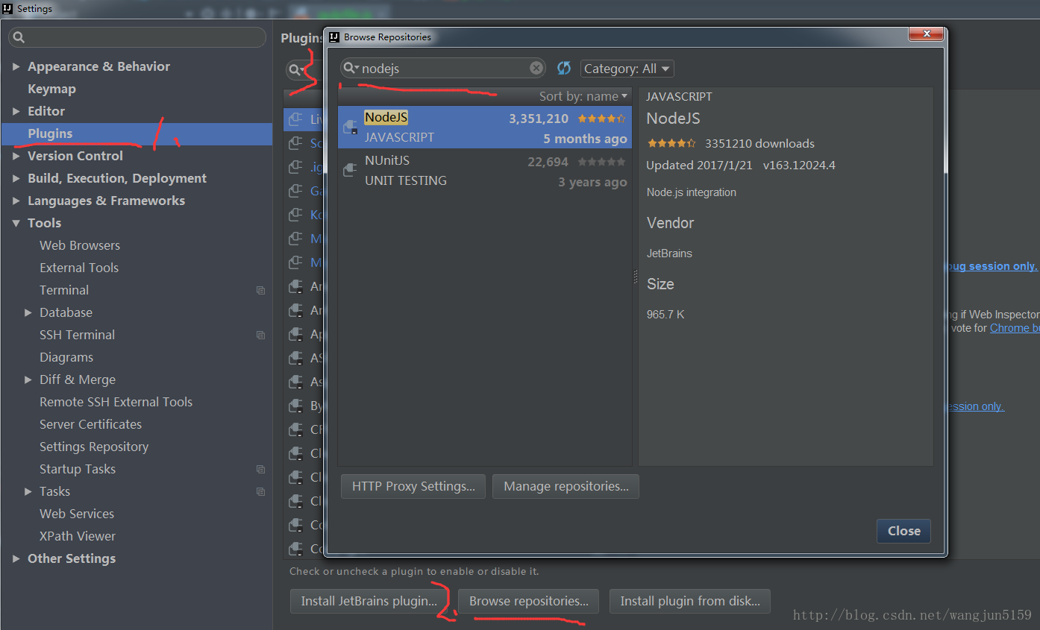The height and width of the screenshot is (630, 1040).
Task: Click the 3,351,210 downloads count
Action: 539,118
